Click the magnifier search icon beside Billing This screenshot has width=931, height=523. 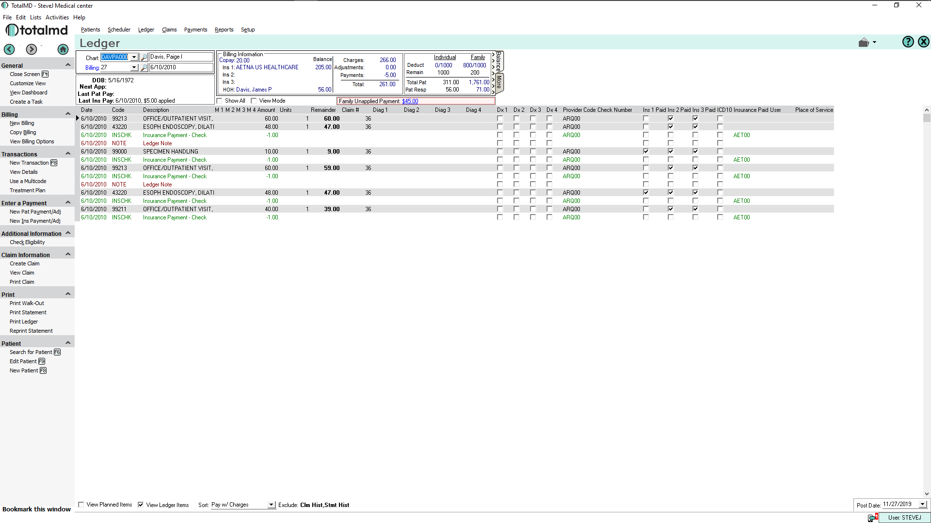144,68
